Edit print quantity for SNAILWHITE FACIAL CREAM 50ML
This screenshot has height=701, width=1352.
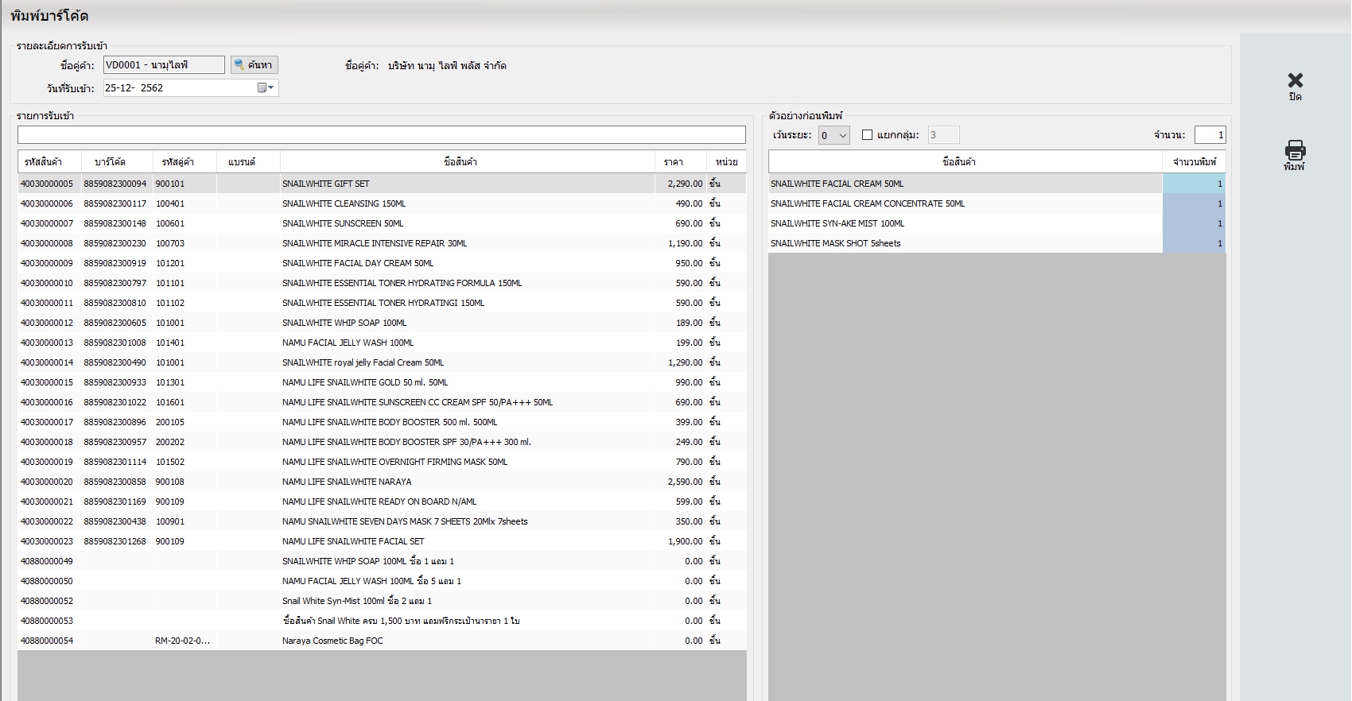click(1194, 184)
